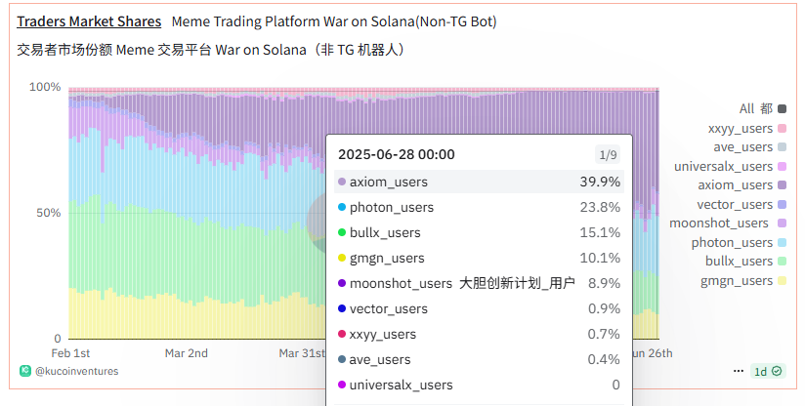The height and width of the screenshot is (406, 805).
Task: Toggle bullx_users legend entry
Action: point(745,261)
